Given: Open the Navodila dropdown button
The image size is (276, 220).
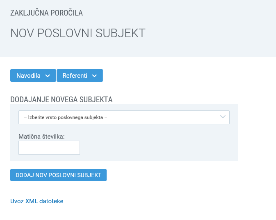Looking at the screenshot, I should (33, 76).
